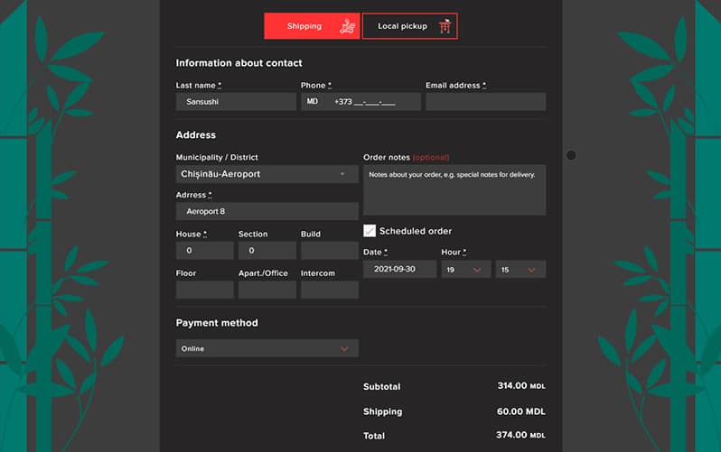This screenshot has width=721, height=452.
Task: Click the Adress field showing Aeroport 8
Action: click(x=267, y=211)
